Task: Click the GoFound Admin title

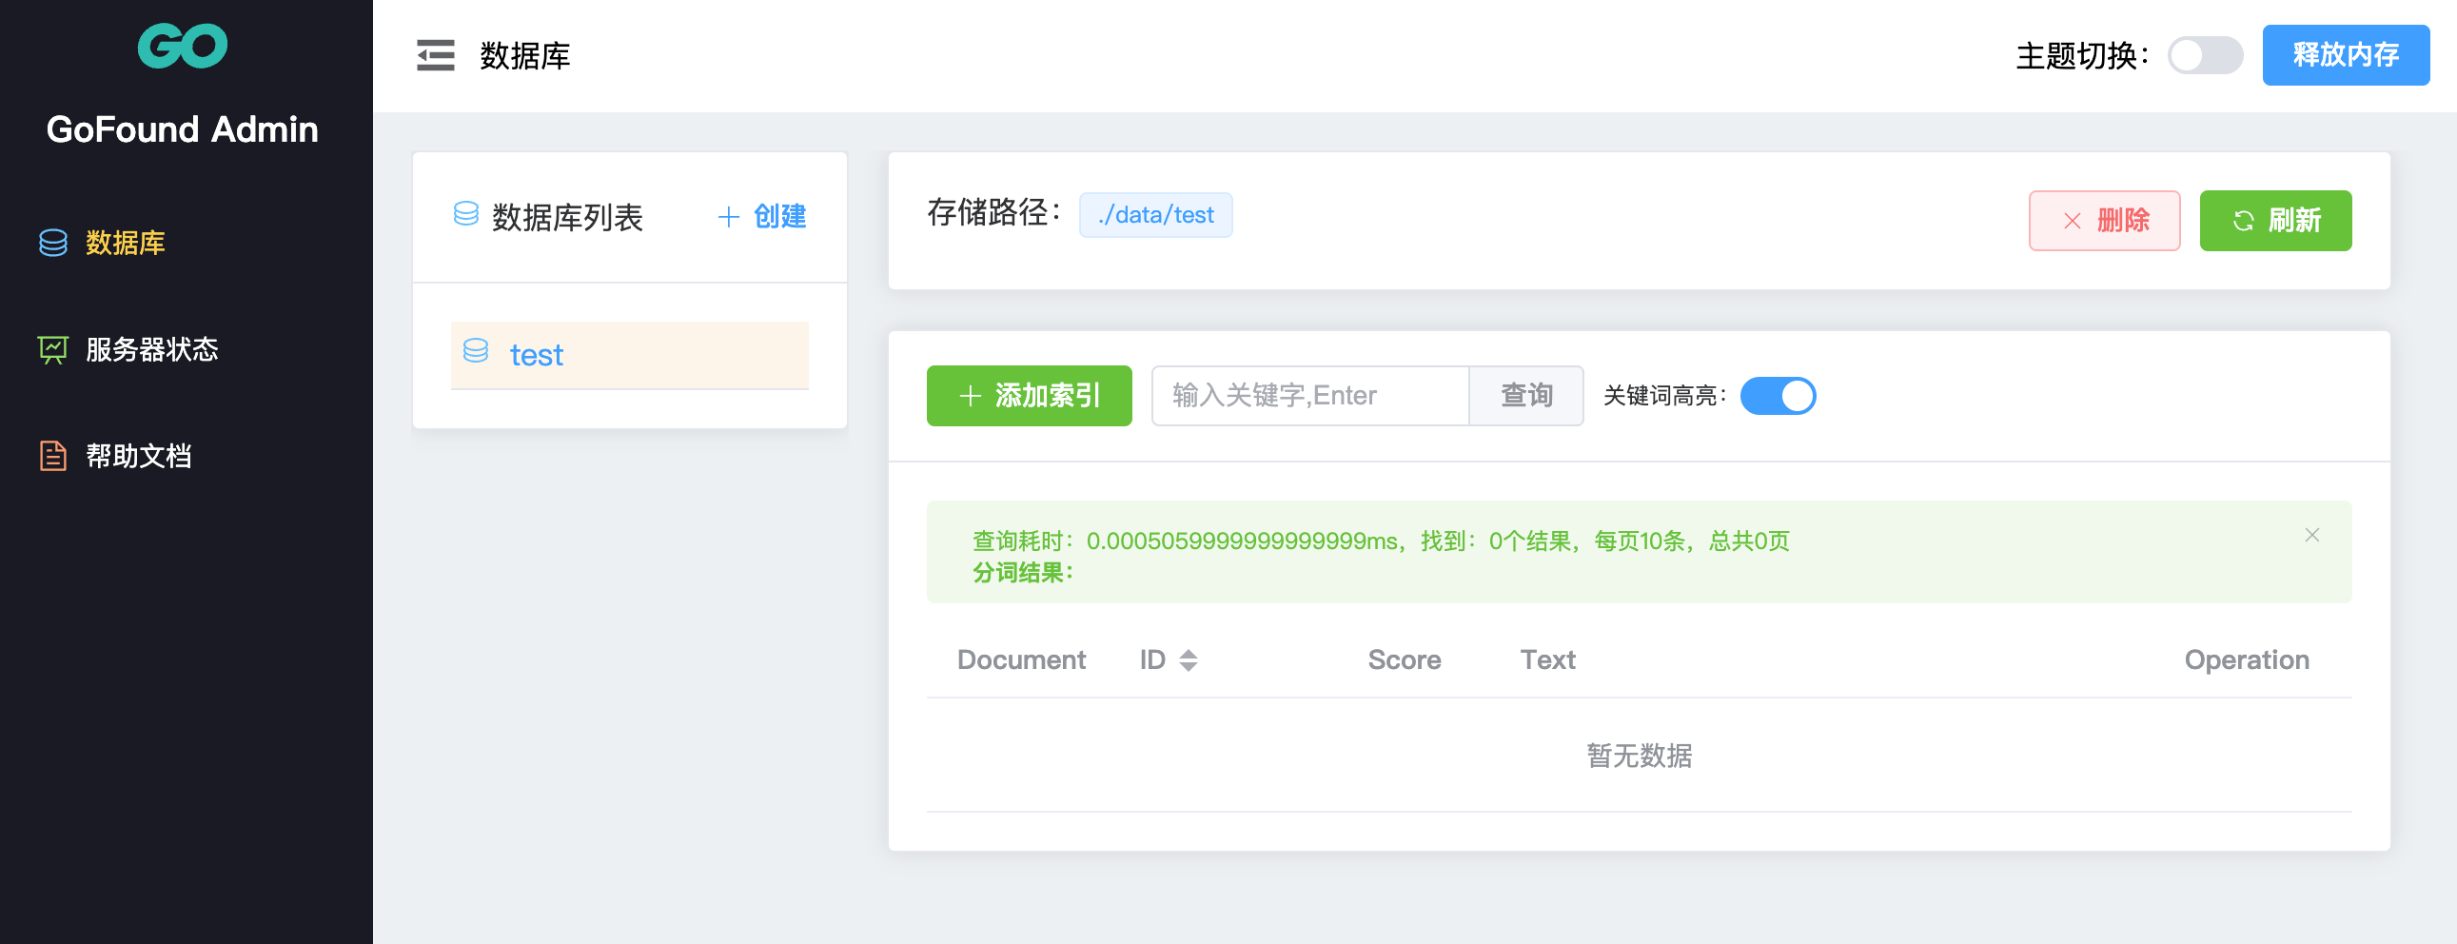Action: point(182,128)
